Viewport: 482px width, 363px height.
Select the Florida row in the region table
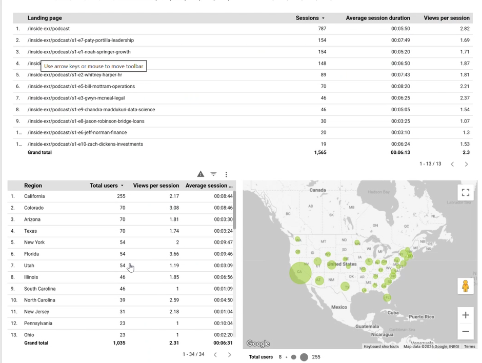pos(120,254)
